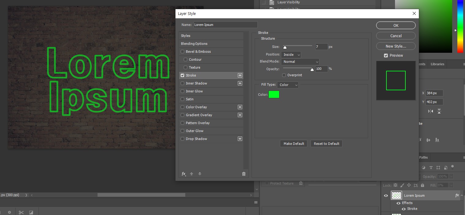Enable the Contour checkbox
This screenshot has height=215, width=465.
tap(186, 59)
